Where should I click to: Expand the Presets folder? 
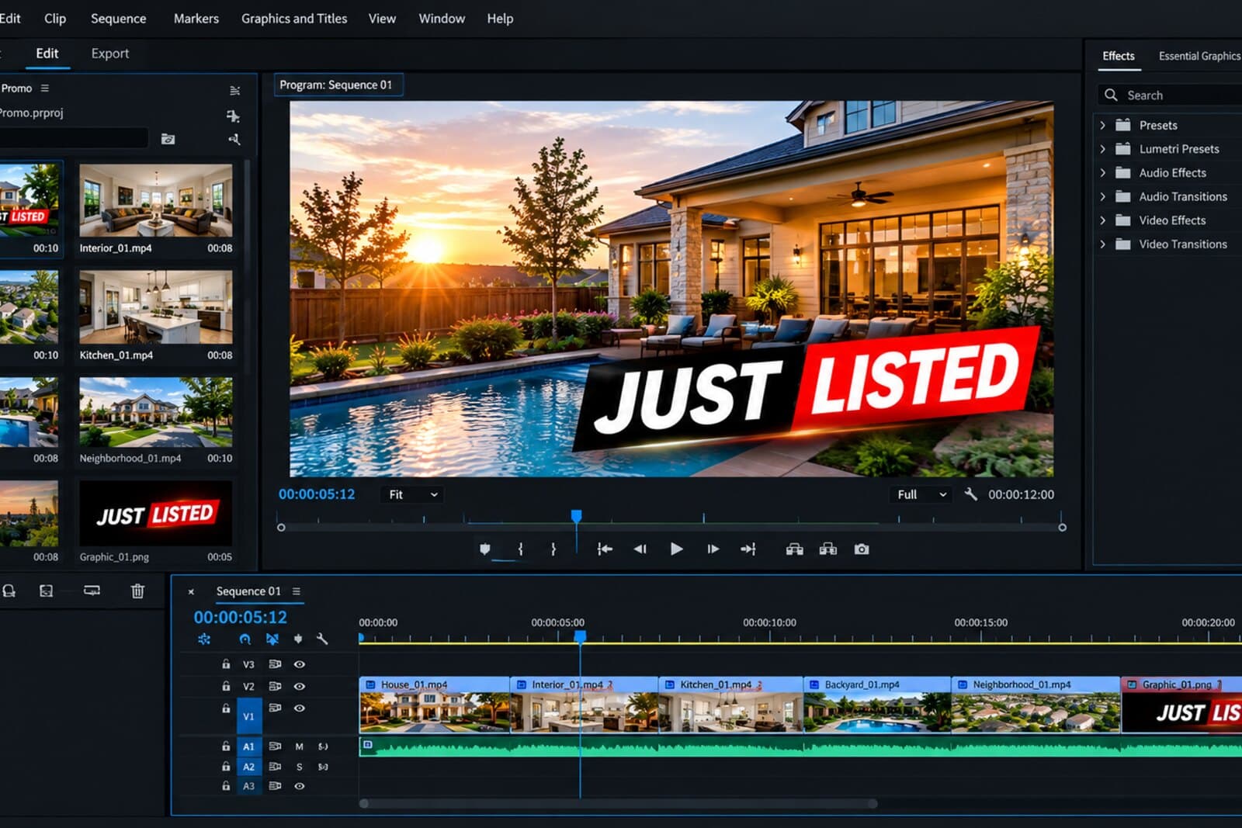point(1102,125)
